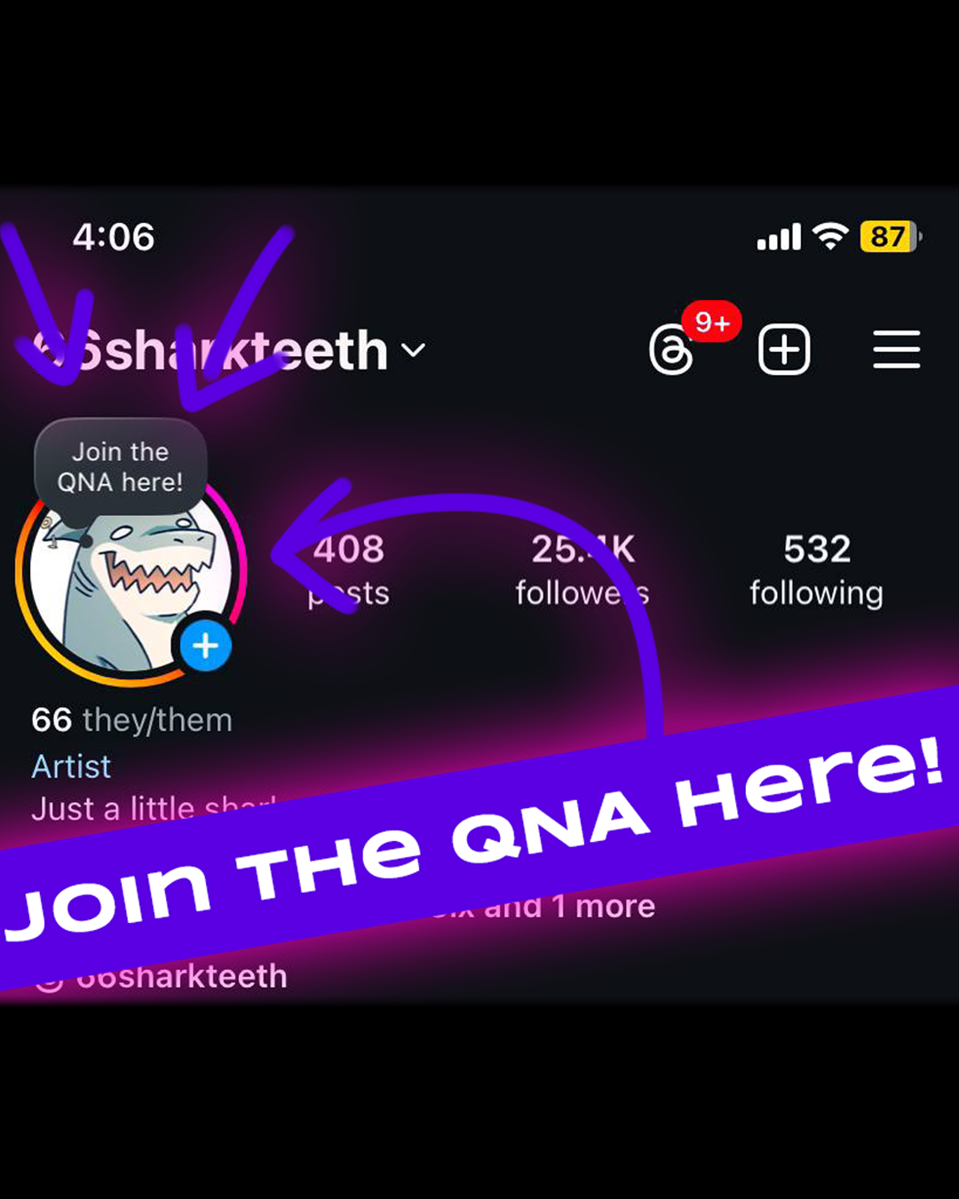
Task: Tap the Wi-Fi status icon
Action: tap(830, 236)
